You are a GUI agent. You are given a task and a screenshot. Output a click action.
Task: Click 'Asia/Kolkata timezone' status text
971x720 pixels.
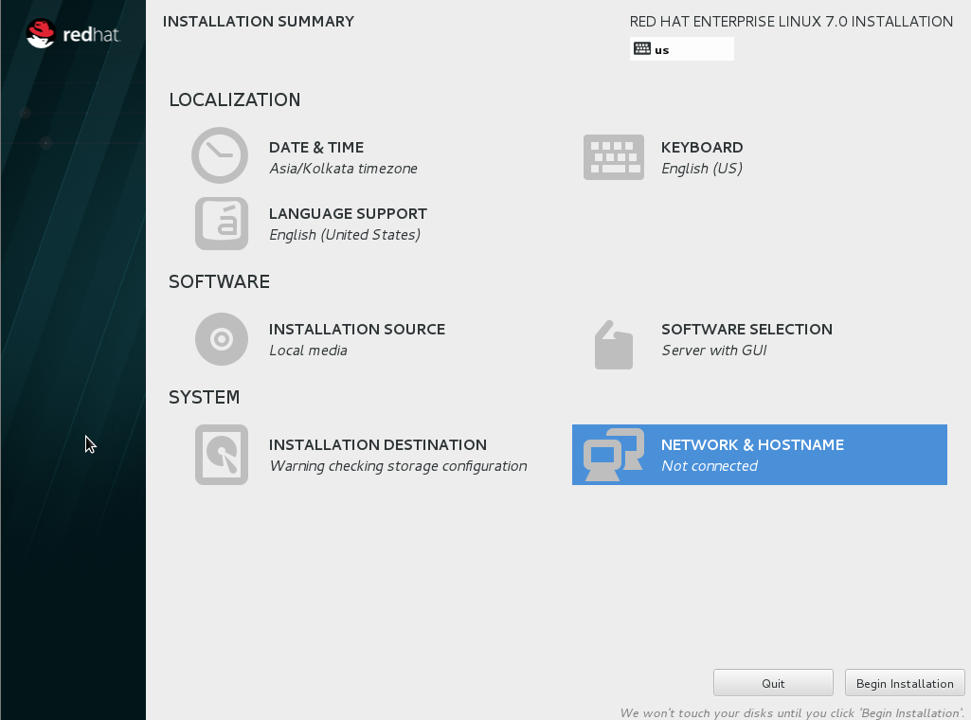(x=343, y=169)
